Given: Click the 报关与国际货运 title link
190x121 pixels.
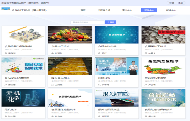Looking at the screenshot, I should [109, 109].
